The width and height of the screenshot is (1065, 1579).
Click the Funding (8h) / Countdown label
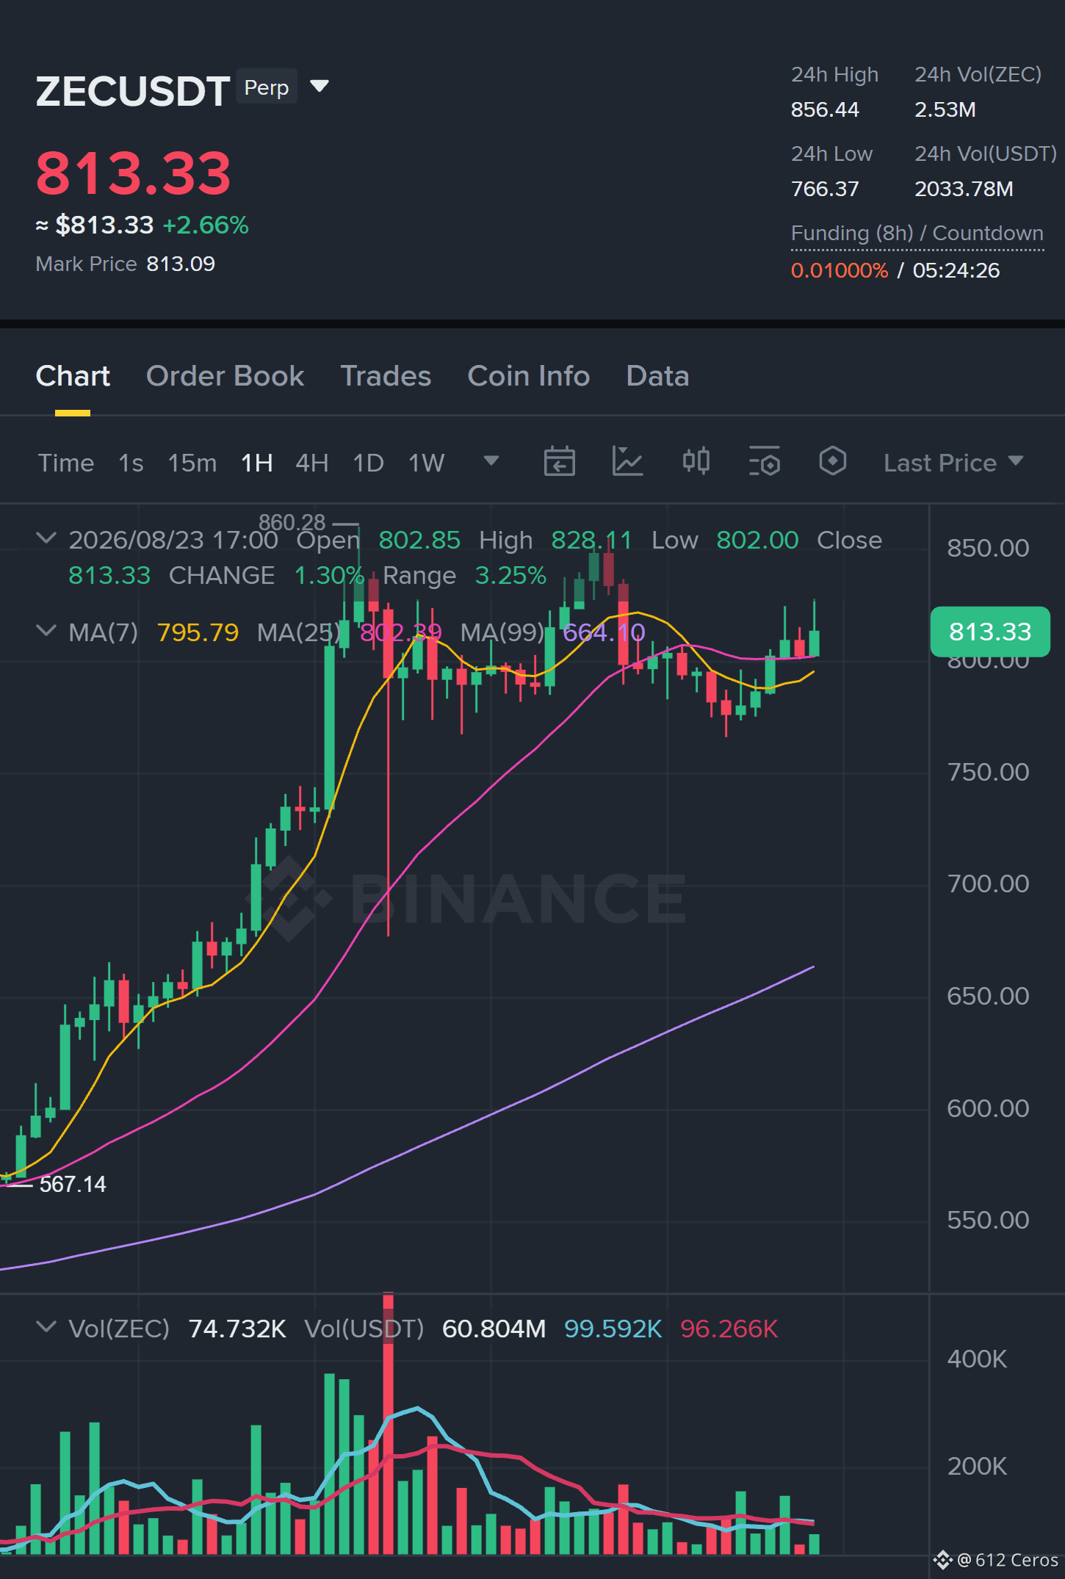pyautogui.click(x=917, y=234)
